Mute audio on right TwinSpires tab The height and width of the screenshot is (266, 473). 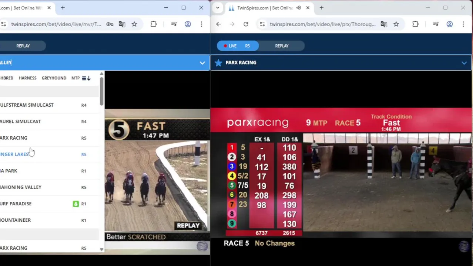299,8
